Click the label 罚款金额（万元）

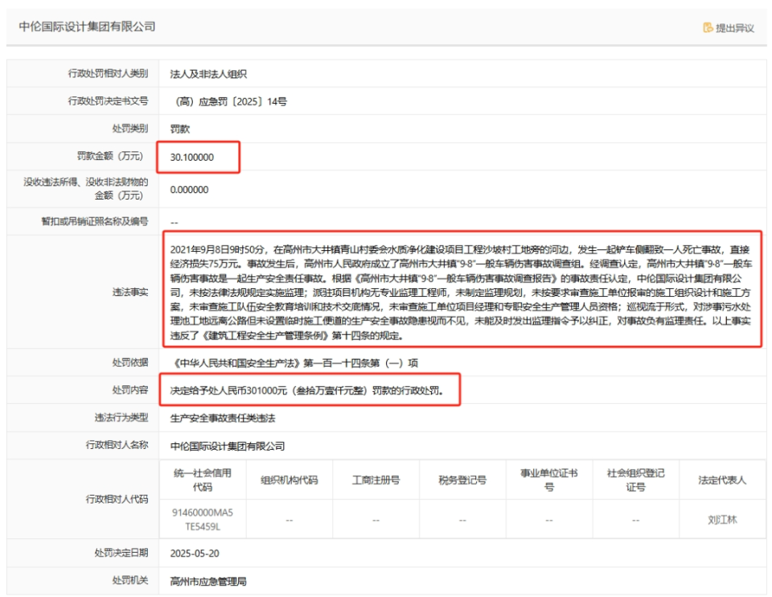click(x=110, y=156)
